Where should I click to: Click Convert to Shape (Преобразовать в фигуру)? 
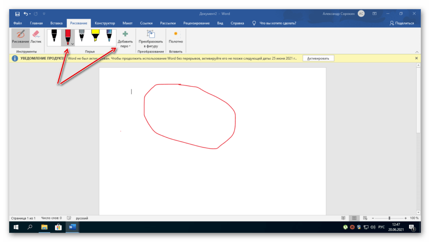[151, 38]
